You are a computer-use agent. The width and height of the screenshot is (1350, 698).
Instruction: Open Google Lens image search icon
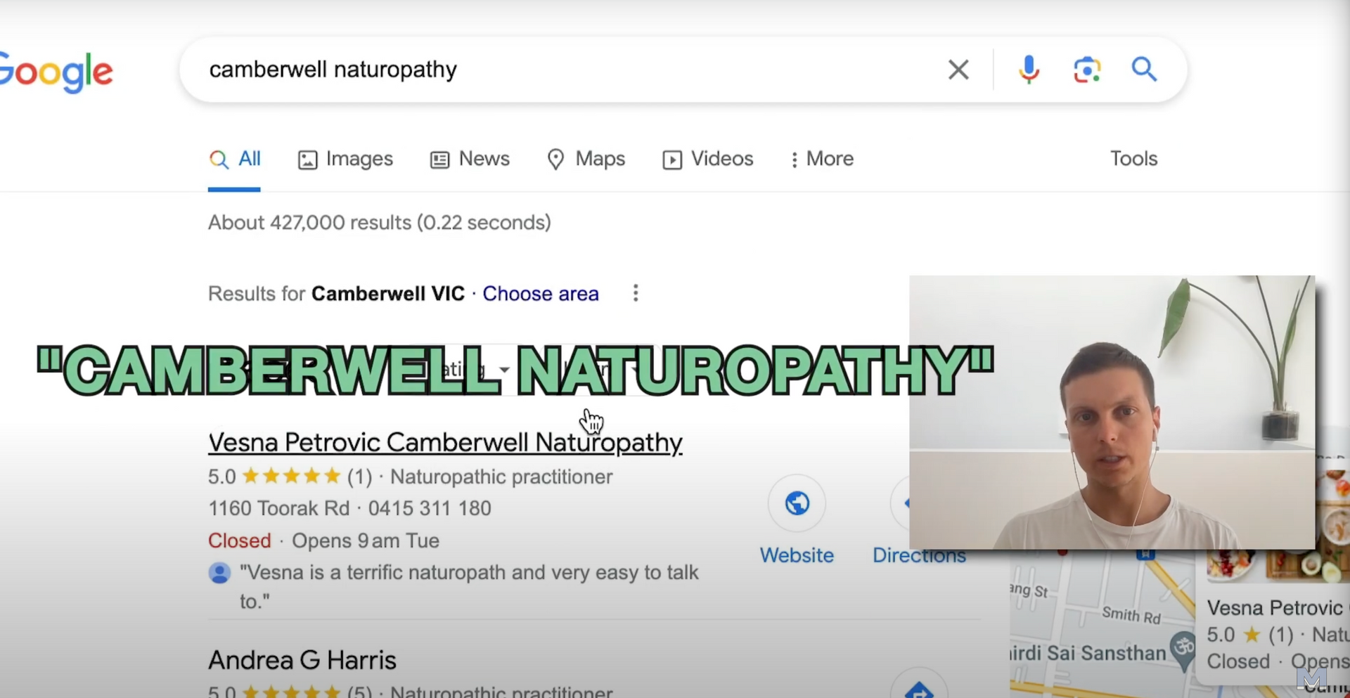pyautogui.click(x=1087, y=70)
